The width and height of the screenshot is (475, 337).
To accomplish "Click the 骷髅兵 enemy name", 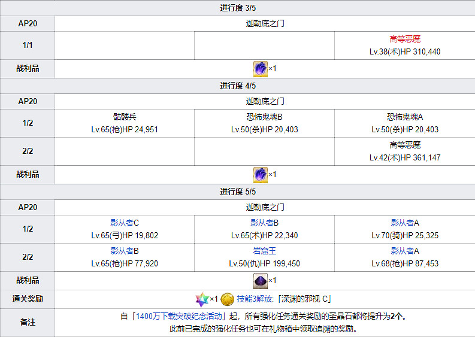I will (125, 117).
